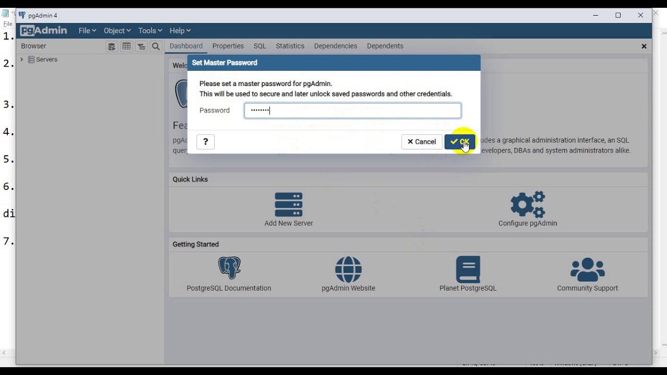Click the Add New Server link text

coord(289,223)
